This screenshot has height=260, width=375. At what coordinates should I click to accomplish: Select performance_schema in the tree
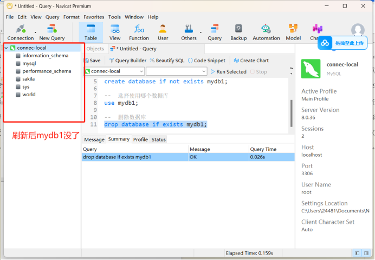pyautogui.click(x=47, y=71)
